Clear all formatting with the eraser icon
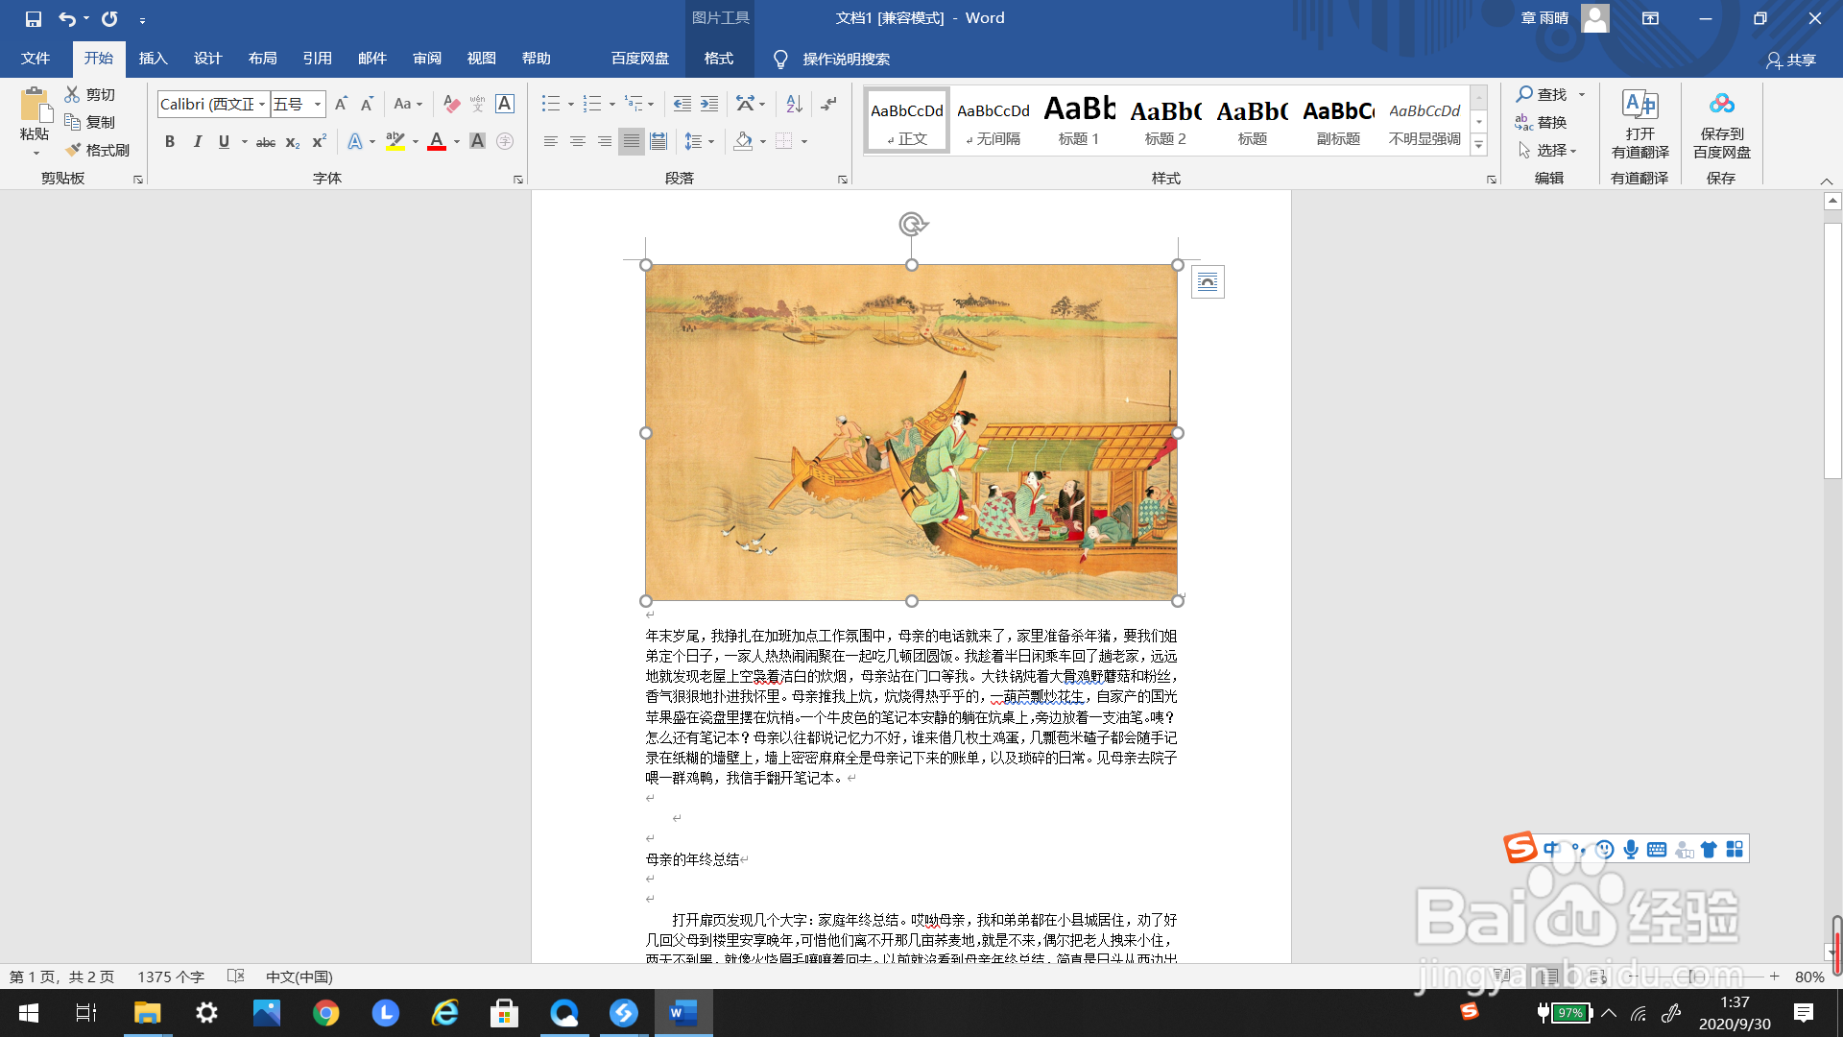Viewport: 1843px width, 1037px height. click(x=451, y=104)
